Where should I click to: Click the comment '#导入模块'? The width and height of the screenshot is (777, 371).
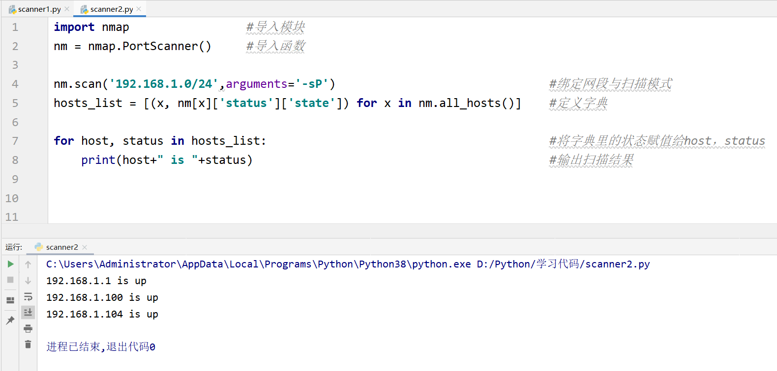pyautogui.click(x=275, y=27)
